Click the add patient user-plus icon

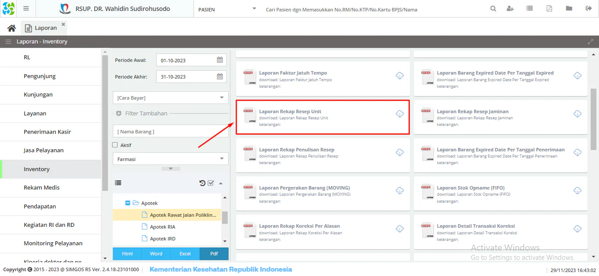point(510,9)
